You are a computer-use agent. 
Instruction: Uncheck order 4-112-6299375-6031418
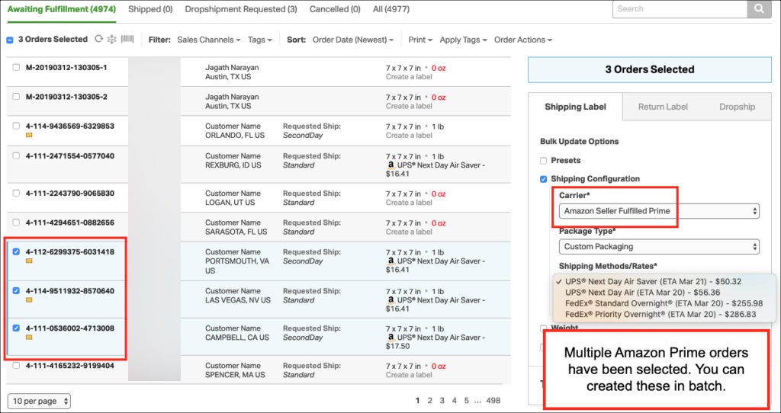pyautogui.click(x=16, y=251)
